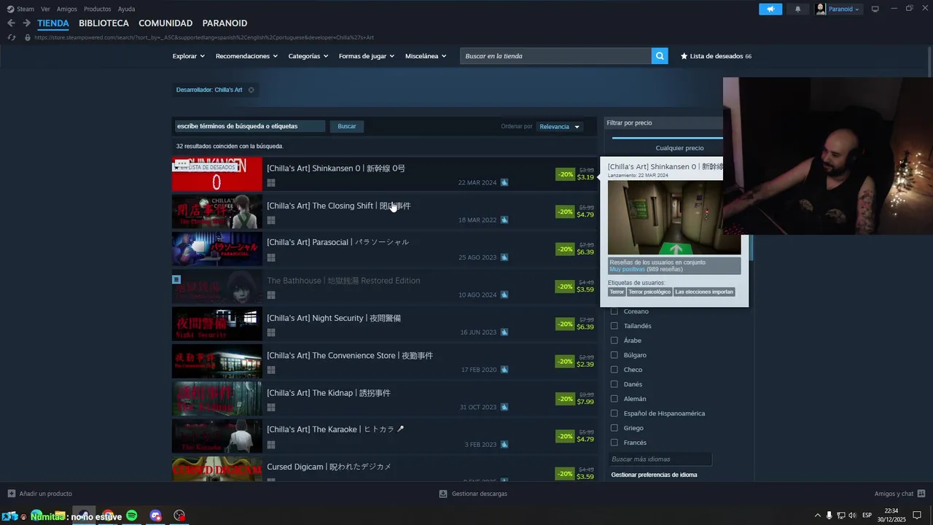Open Big Picture mode monitor icon
The height and width of the screenshot is (525, 933).
pos(875,9)
